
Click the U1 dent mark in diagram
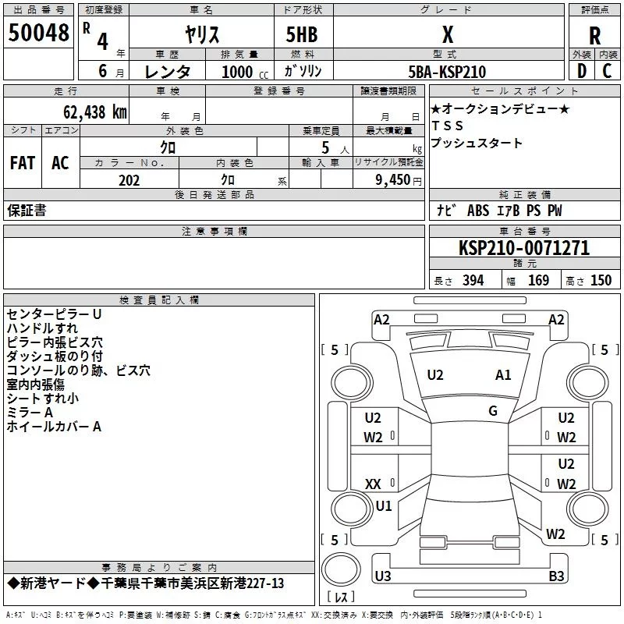click(384, 506)
